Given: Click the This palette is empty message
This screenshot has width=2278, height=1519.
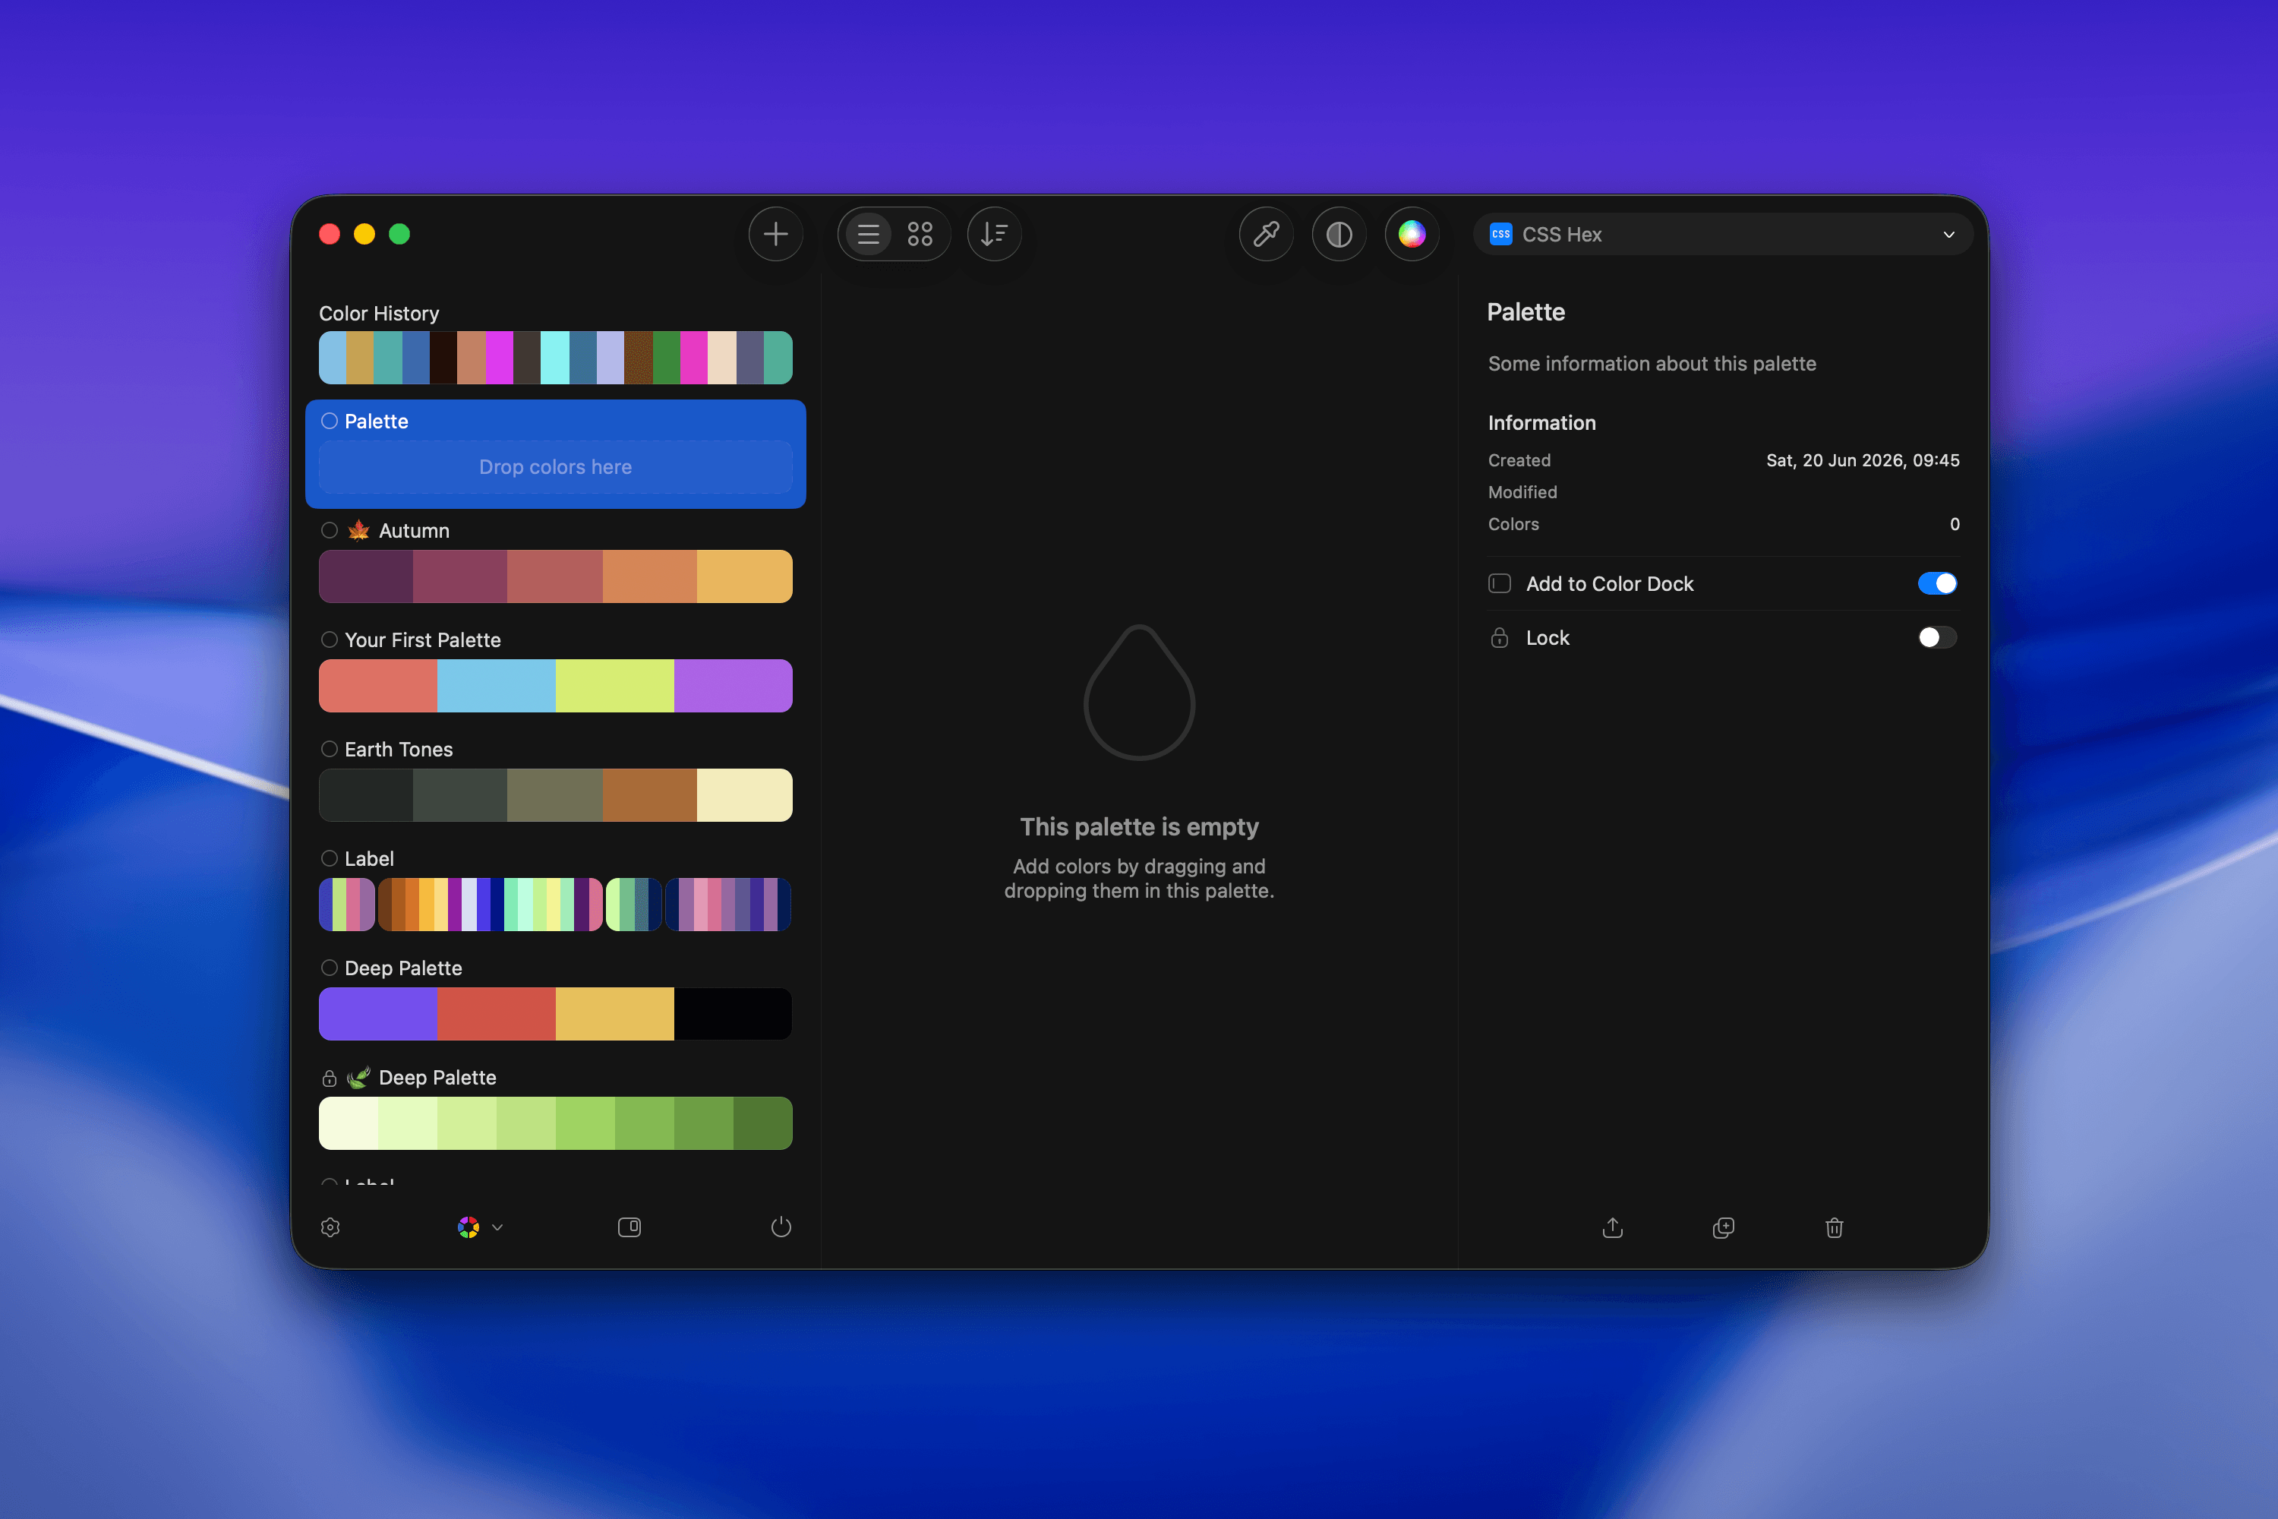Looking at the screenshot, I should [x=1139, y=826].
